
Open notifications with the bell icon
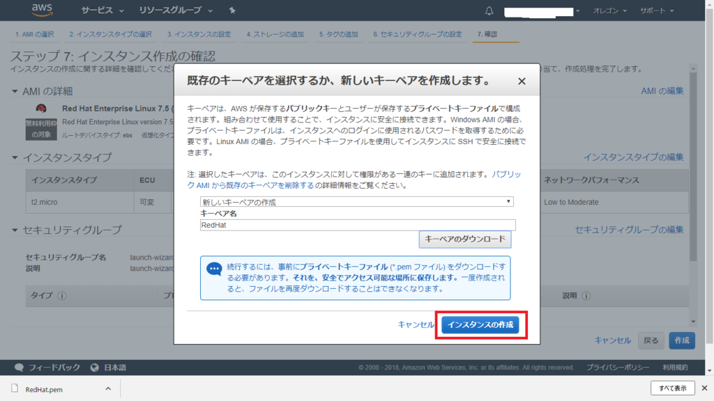tap(489, 10)
